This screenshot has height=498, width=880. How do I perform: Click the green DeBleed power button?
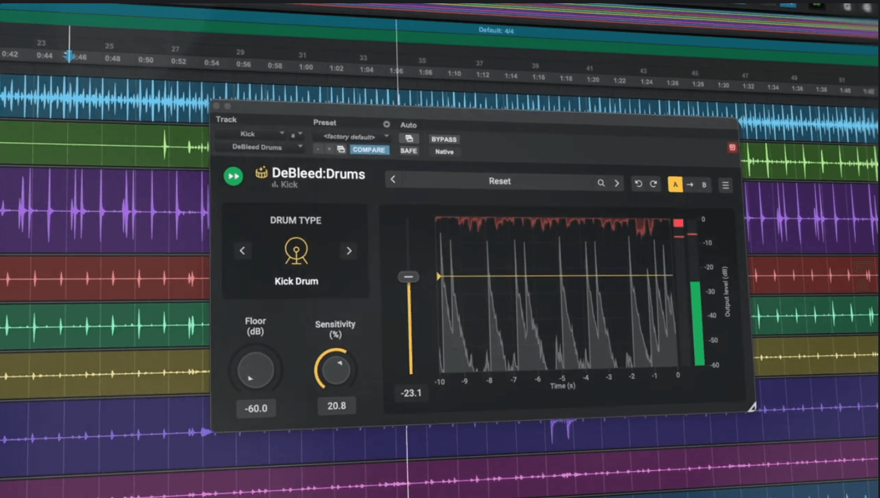tap(233, 176)
